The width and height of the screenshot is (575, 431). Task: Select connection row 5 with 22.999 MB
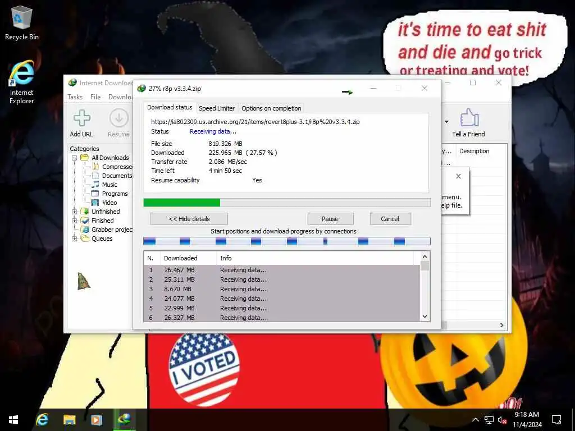pos(282,308)
